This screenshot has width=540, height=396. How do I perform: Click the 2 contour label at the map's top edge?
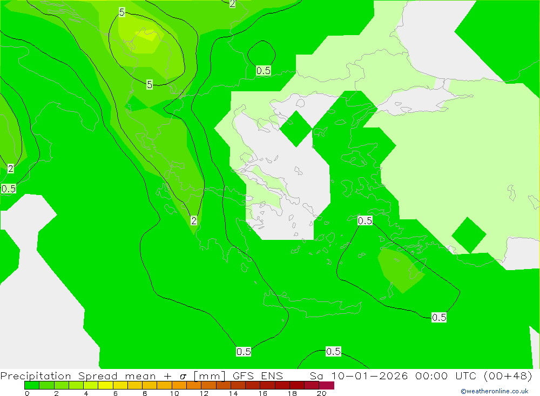(232, 4)
